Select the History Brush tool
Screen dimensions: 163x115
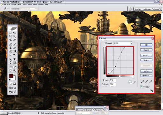click(14, 48)
